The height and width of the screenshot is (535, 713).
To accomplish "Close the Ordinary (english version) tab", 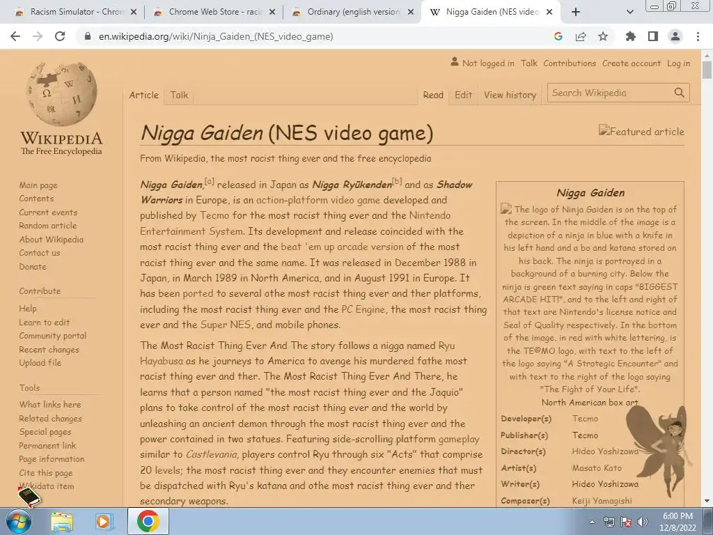I will click(411, 13).
